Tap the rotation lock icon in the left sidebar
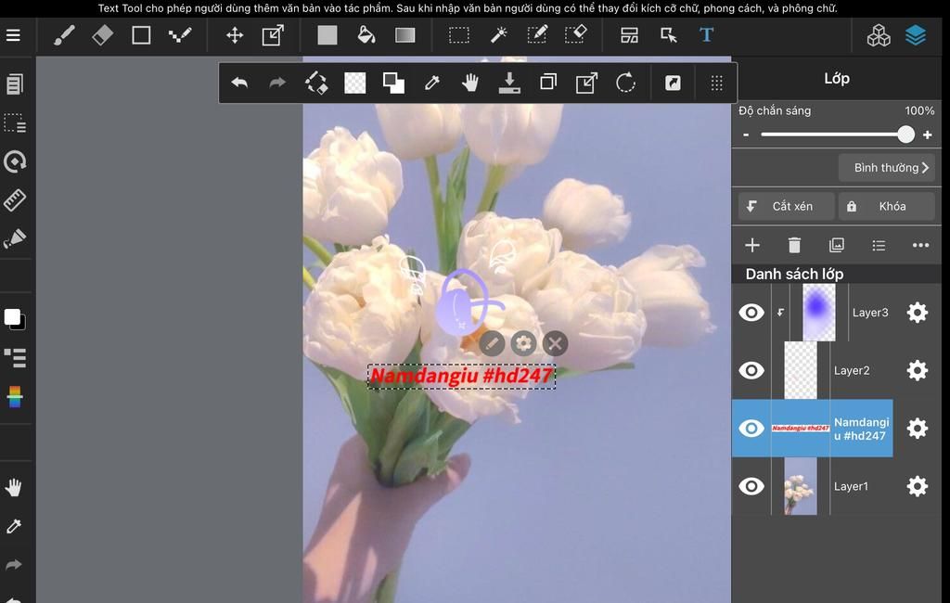The height and width of the screenshot is (603, 950). [15, 161]
